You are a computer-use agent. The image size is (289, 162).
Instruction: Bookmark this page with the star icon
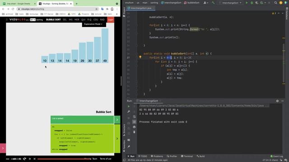[96, 9]
